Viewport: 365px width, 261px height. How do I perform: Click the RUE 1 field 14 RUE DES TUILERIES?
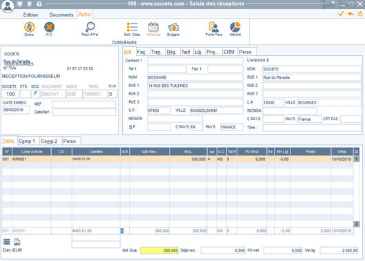[195, 86]
